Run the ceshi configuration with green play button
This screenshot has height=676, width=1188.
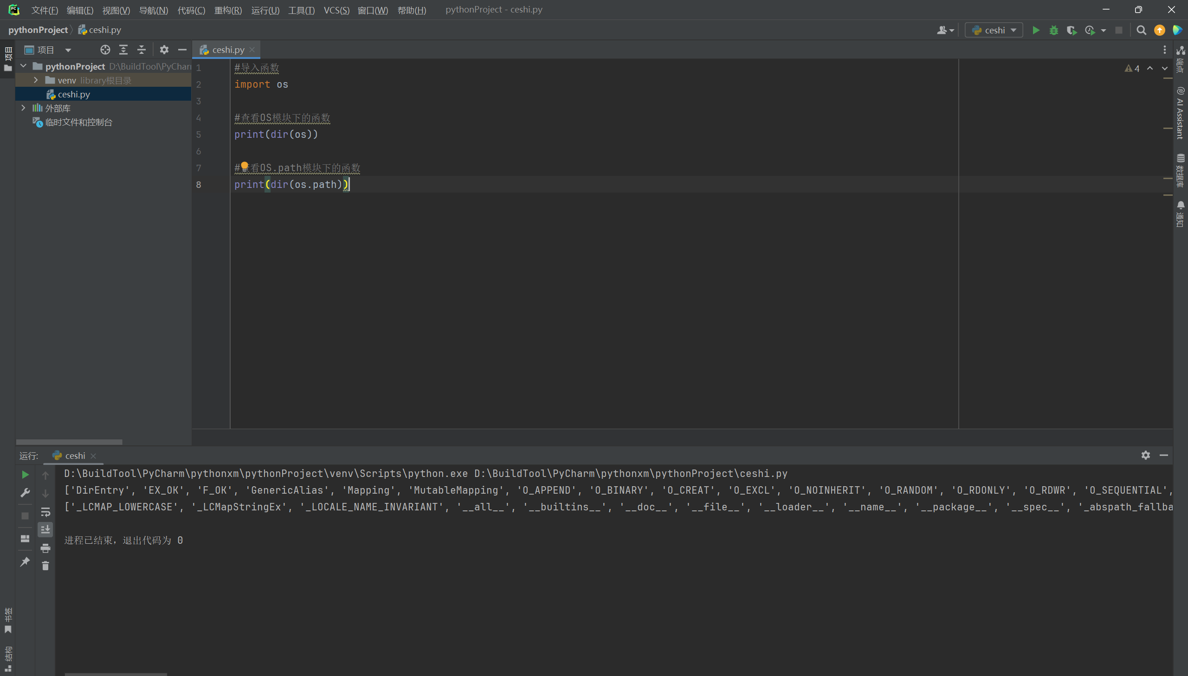point(1036,30)
